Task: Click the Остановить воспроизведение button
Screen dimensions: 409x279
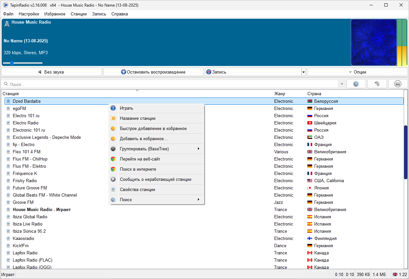Action: click(154, 72)
